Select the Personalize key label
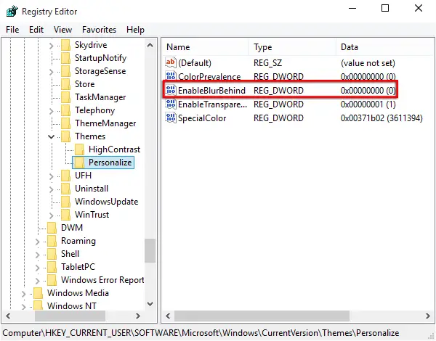 (x=110, y=163)
